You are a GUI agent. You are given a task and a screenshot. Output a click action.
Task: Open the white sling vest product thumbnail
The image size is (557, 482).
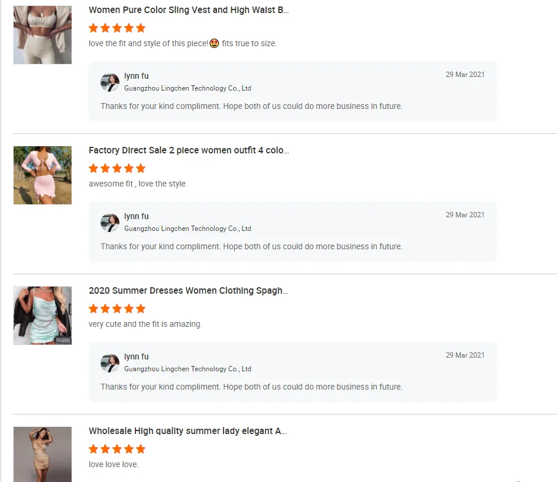tap(43, 35)
